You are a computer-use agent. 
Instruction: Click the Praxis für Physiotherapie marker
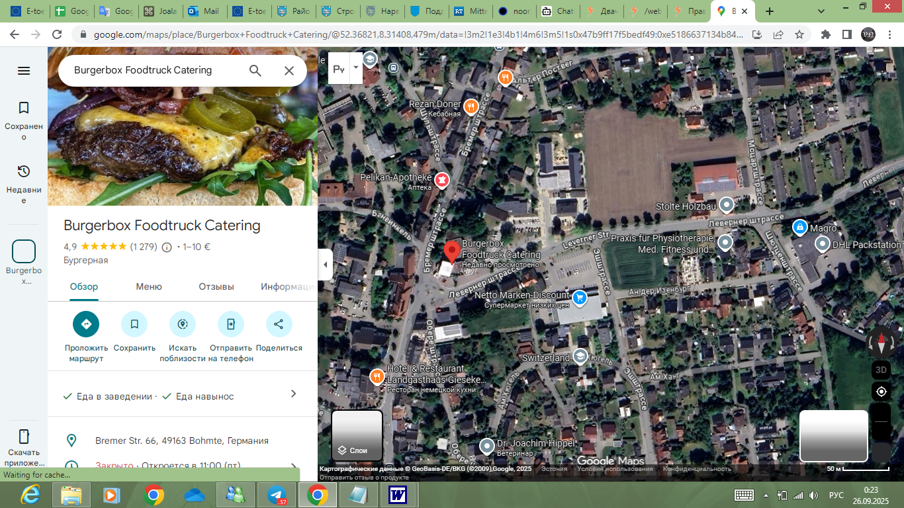[x=725, y=243]
